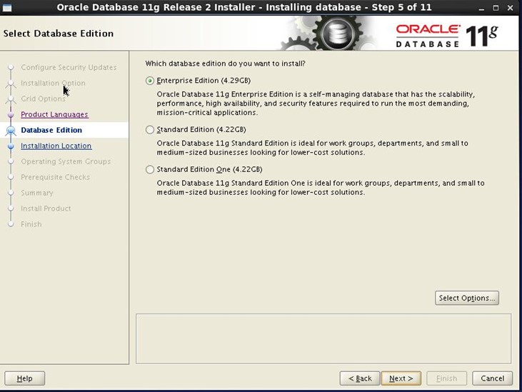522x392 pixels.
Task: Maximize the installer window
Action: point(496,7)
